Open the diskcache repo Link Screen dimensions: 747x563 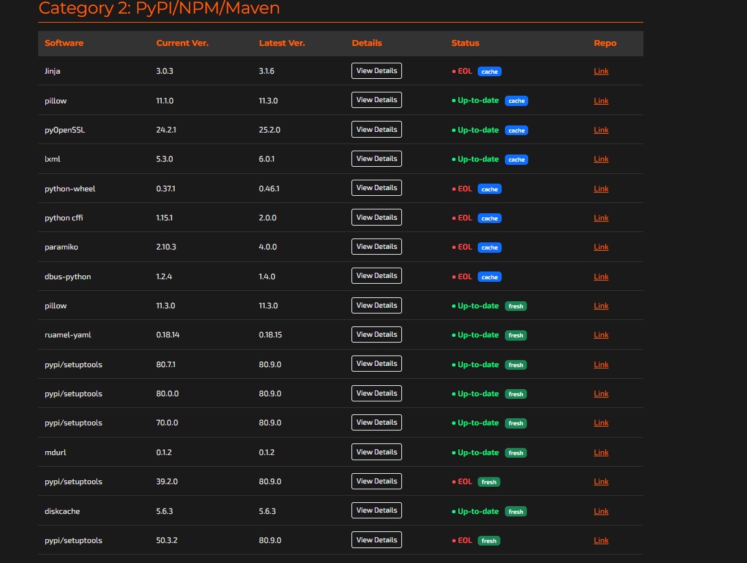tap(601, 511)
